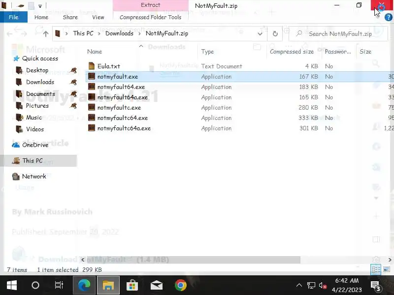Open the Mail app from taskbar
This screenshot has width=394, height=295.
(x=156, y=285)
